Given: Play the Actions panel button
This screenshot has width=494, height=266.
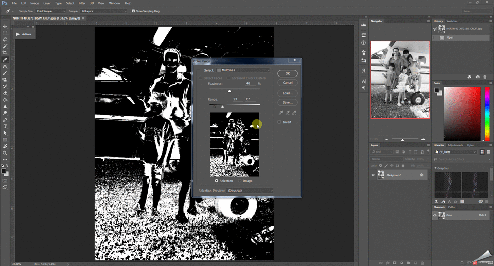Looking at the screenshot, I should (17, 34).
